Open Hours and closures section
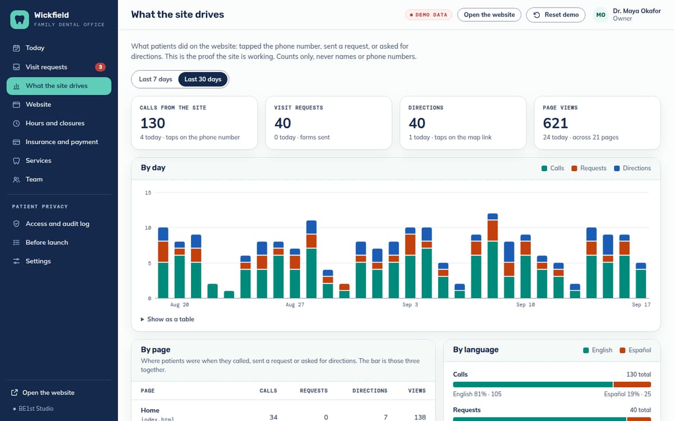Viewport: 674px width, 421px height. coord(59,123)
